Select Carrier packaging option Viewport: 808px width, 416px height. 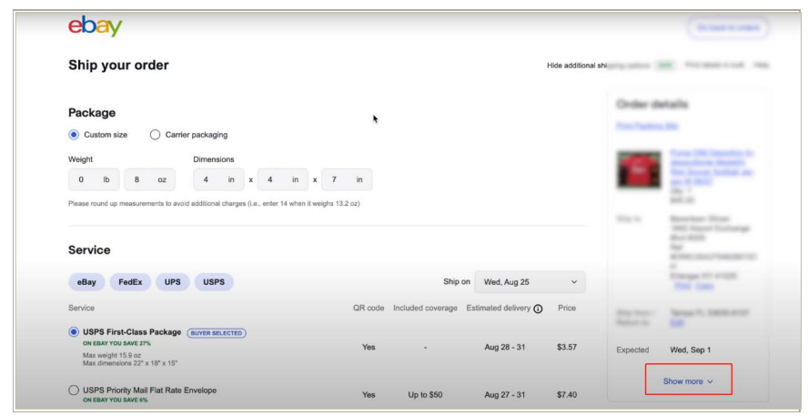coord(155,135)
